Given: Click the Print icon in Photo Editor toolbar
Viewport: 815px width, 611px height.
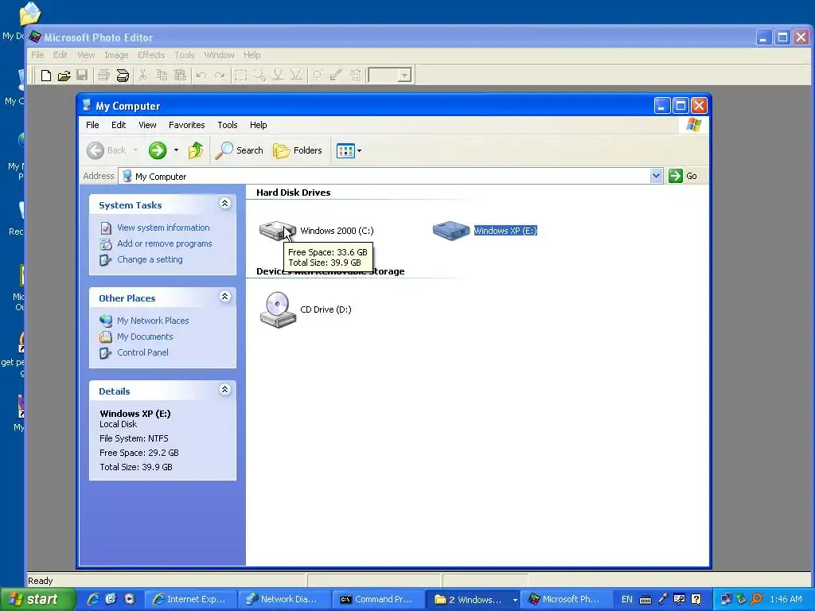Looking at the screenshot, I should tap(103, 76).
